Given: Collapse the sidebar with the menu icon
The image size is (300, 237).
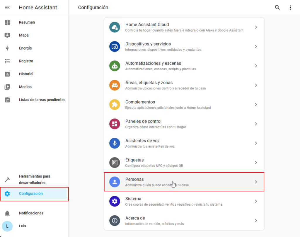Looking at the screenshot, I should pyautogui.click(x=7, y=8).
